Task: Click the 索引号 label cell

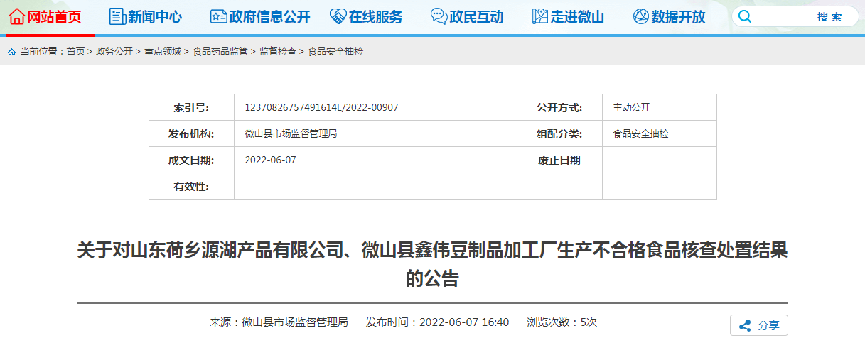Action: tap(191, 108)
